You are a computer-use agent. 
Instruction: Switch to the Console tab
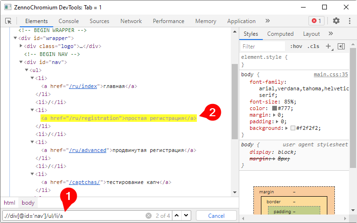[x=69, y=21]
